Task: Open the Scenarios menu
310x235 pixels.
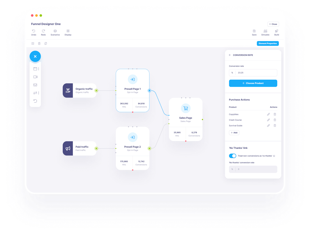Action: coord(55,31)
